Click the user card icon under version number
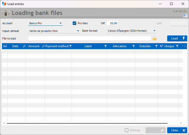This screenshot has height=135, width=189. point(185,15)
